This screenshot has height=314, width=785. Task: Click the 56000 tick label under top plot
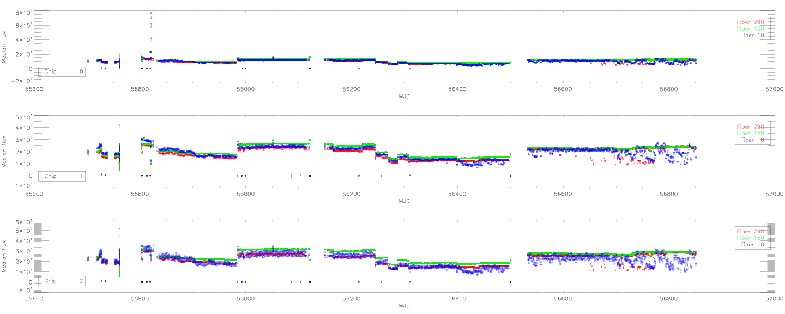point(245,90)
